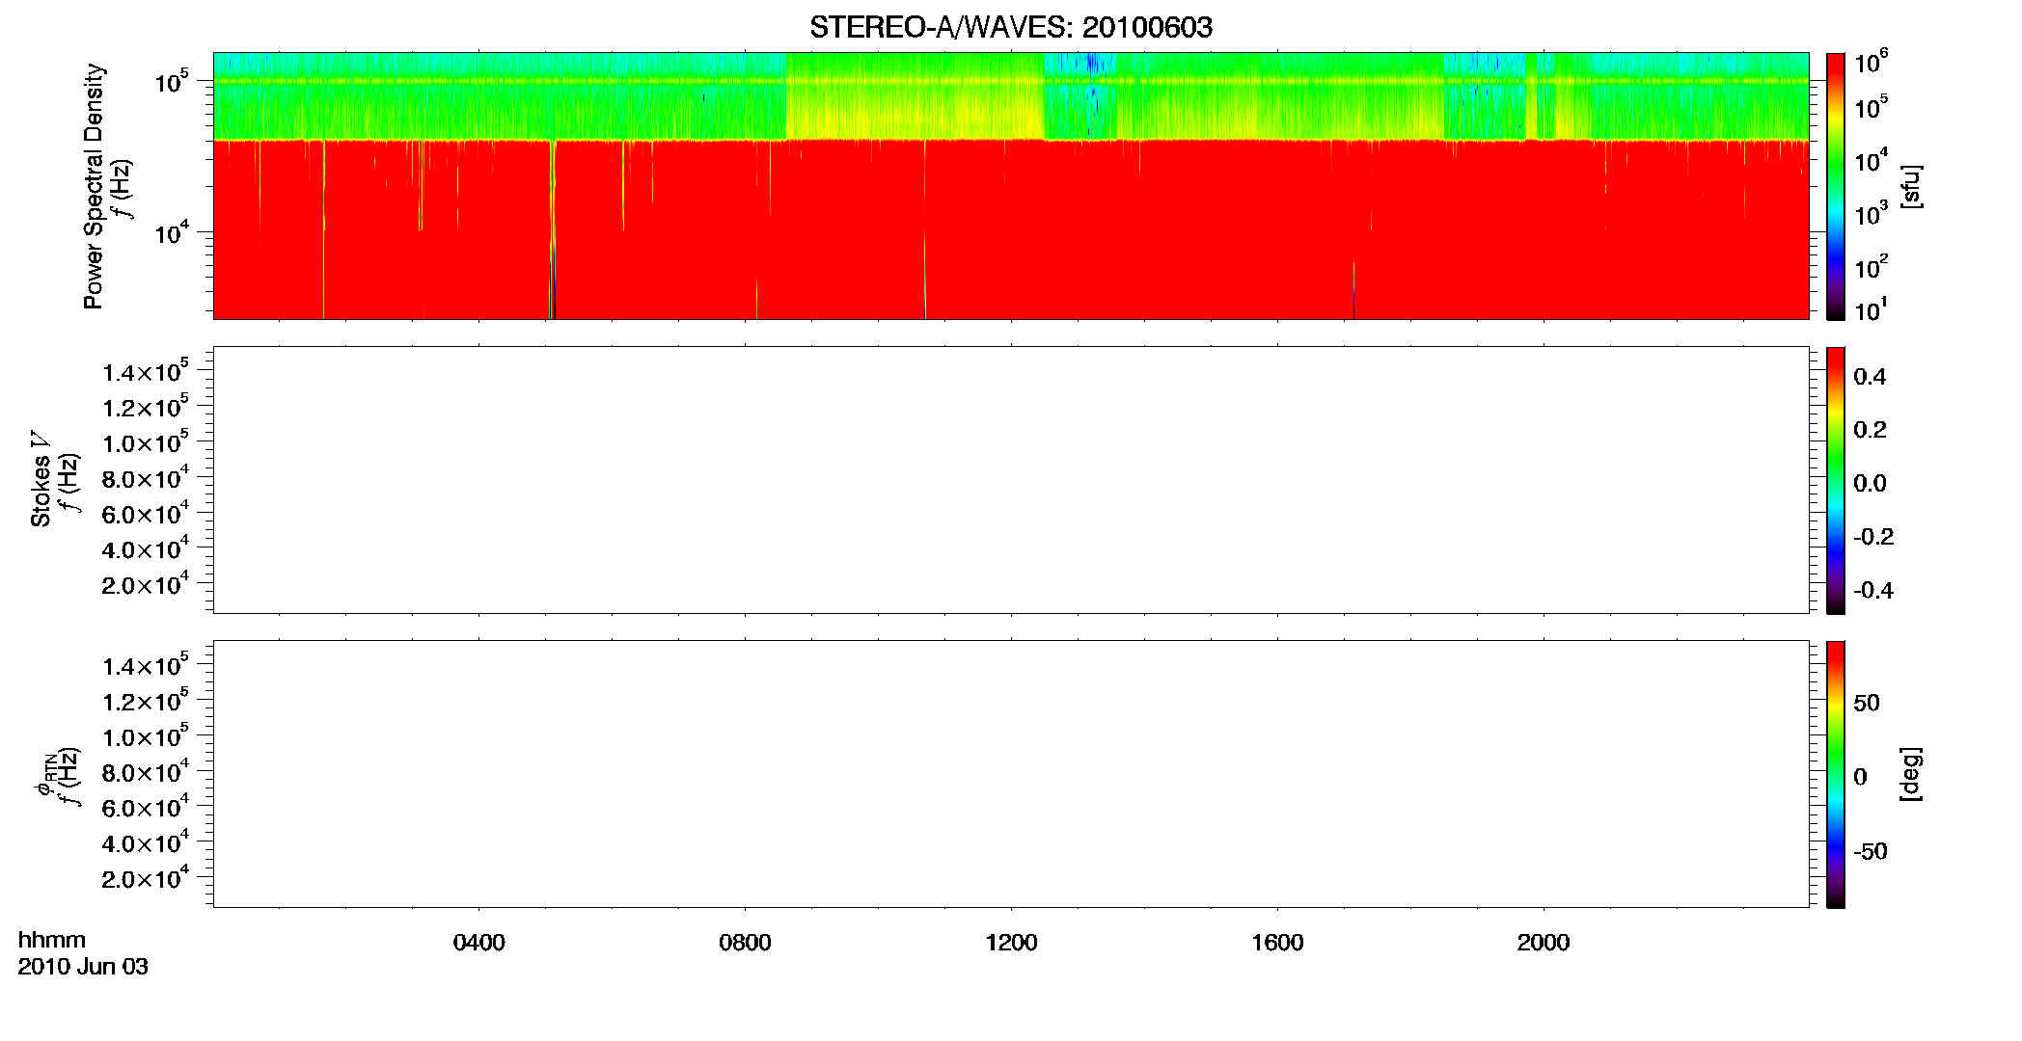The height and width of the screenshot is (1041, 2022).
Task: Click the "Stokes V" axis label
Action: click(x=41, y=479)
